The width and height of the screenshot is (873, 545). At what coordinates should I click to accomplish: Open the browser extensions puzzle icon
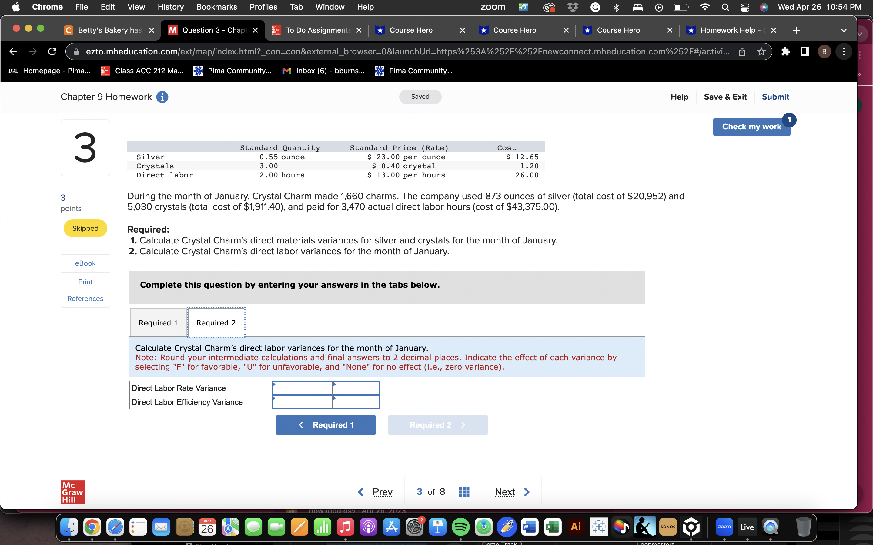(786, 51)
